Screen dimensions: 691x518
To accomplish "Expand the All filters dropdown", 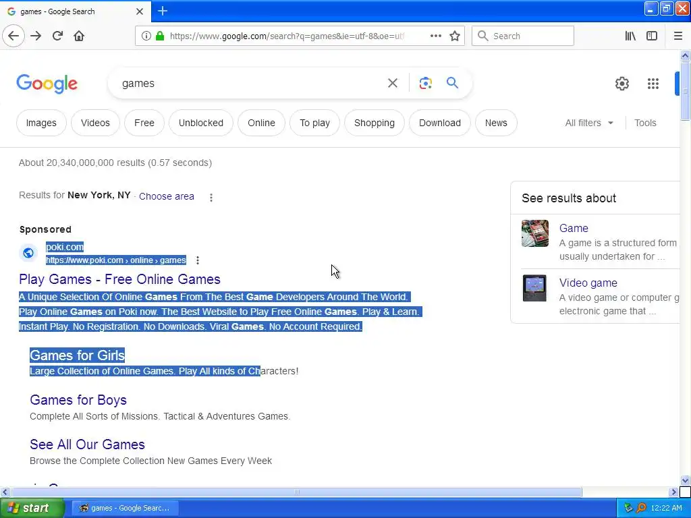I will click(x=589, y=123).
